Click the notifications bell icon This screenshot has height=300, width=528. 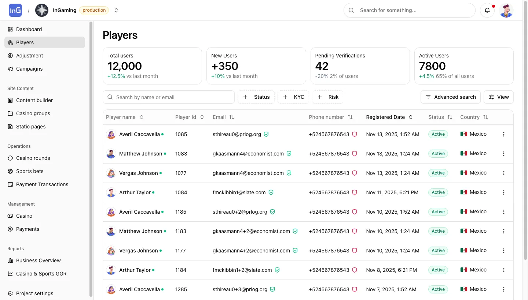tap(487, 10)
